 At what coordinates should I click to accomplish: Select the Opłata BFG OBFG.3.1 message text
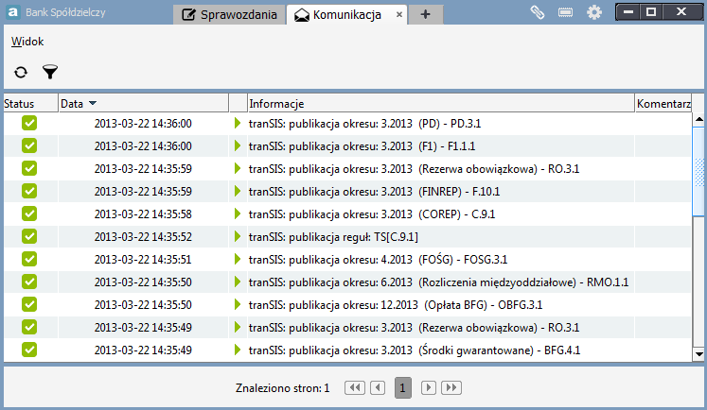pyautogui.click(x=396, y=305)
